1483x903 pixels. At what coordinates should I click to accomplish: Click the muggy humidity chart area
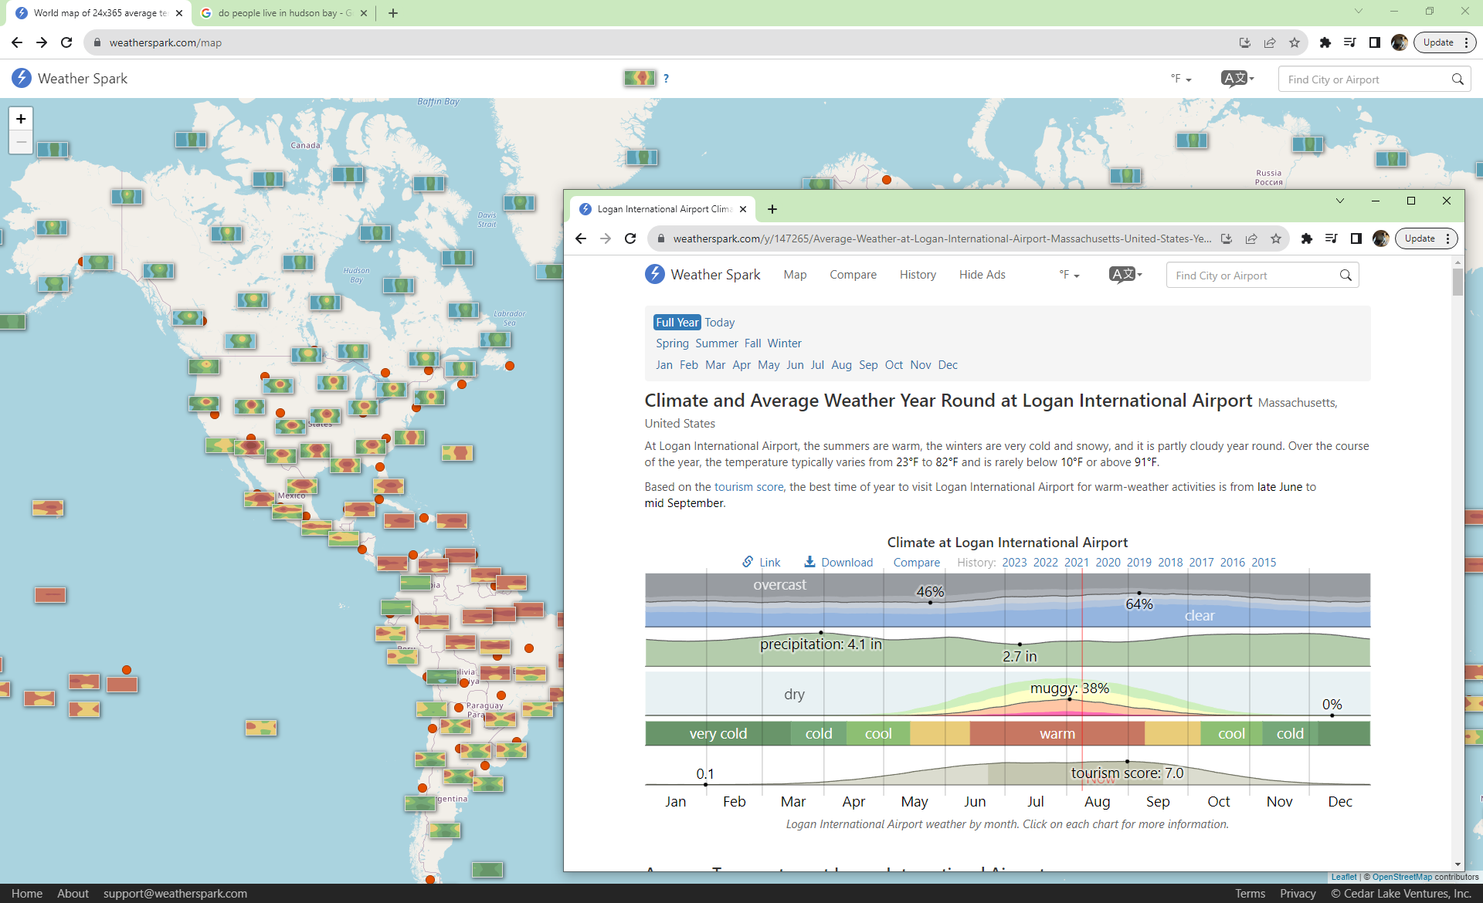tap(1007, 694)
